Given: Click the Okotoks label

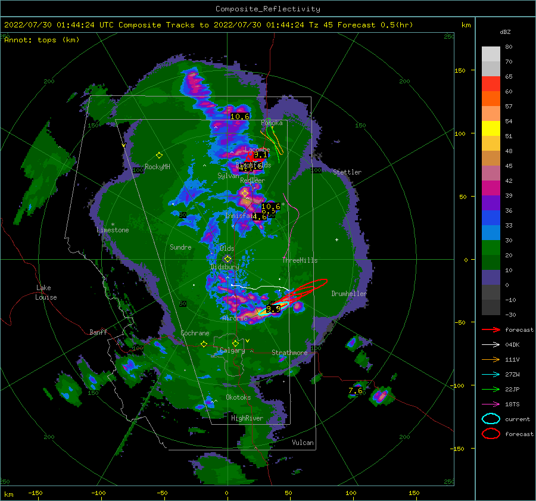Looking at the screenshot, I should (238, 397).
